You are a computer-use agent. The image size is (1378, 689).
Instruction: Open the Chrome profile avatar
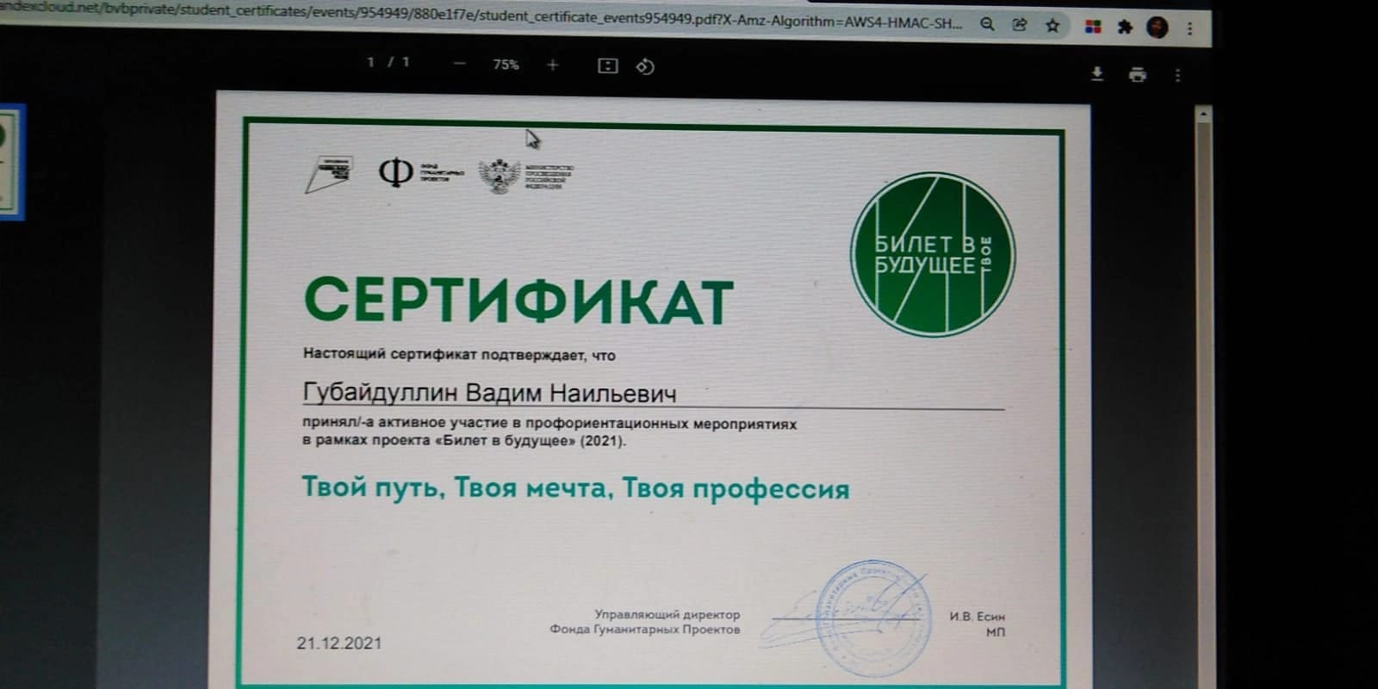pyautogui.click(x=1157, y=28)
